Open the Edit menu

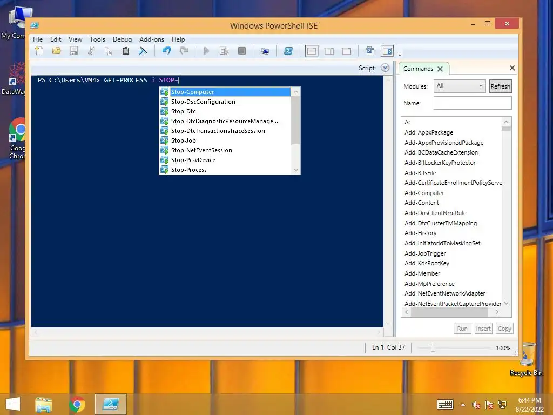[x=56, y=39]
